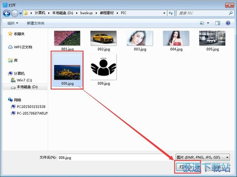Image resolution: width=237 pixels, height=177 pixels.
Task: Click the star icon beside 收藏夹
Action: (x=10, y=34)
